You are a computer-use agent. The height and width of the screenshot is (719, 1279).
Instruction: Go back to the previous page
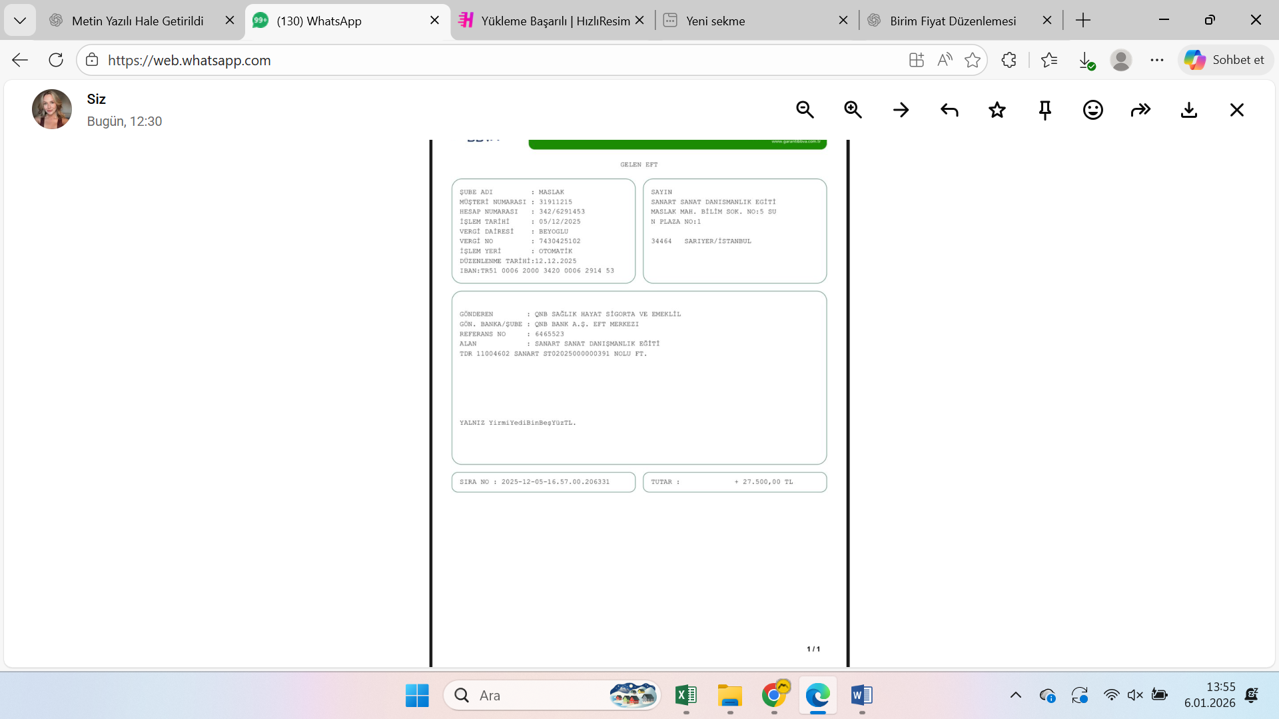[x=20, y=60]
